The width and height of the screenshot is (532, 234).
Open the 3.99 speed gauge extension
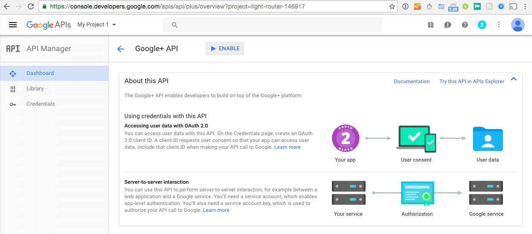[x=453, y=7]
